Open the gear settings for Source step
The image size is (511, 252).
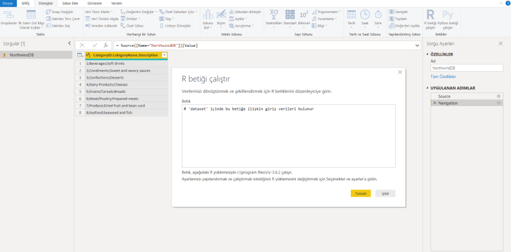point(499,96)
